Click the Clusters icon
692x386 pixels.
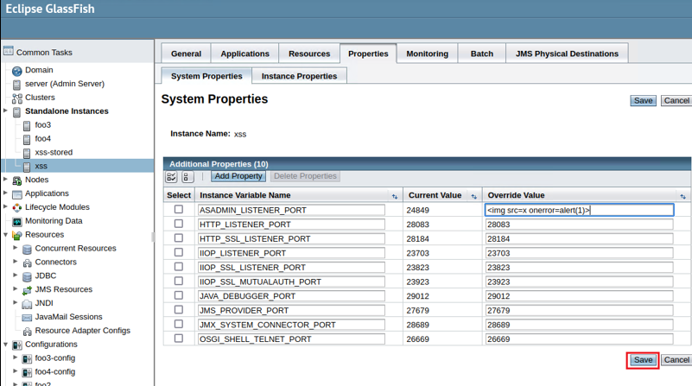click(x=16, y=98)
